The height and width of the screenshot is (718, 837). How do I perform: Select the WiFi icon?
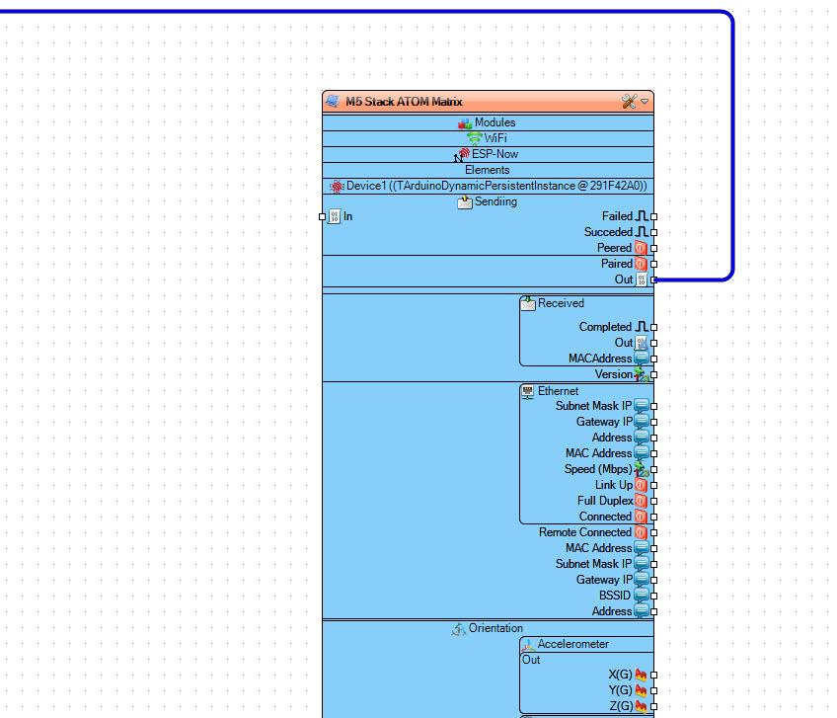point(475,139)
